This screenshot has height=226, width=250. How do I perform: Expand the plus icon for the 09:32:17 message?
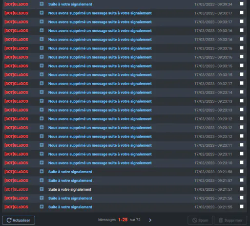(x=42, y=83)
